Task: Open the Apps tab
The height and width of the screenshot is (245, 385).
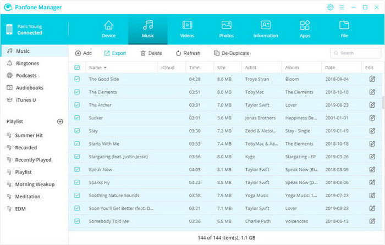Action: [305, 29]
